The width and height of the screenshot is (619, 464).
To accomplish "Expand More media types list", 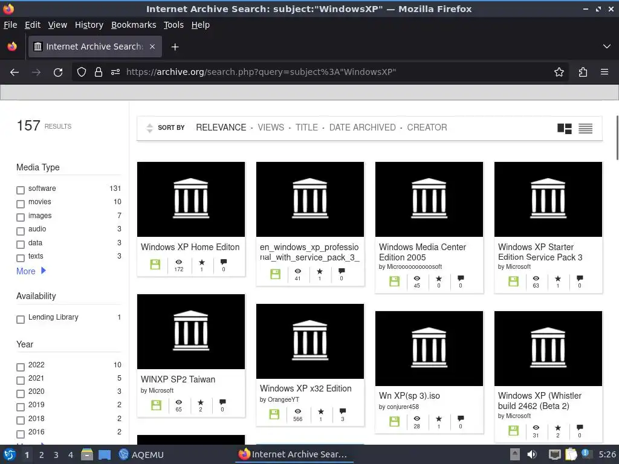I will coord(31,271).
